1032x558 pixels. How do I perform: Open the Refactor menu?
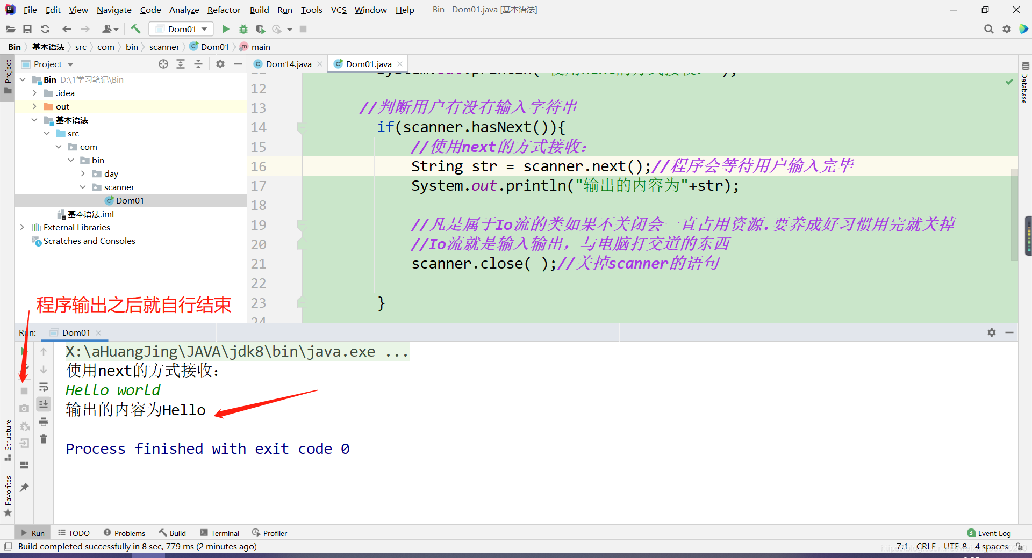(224, 10)
